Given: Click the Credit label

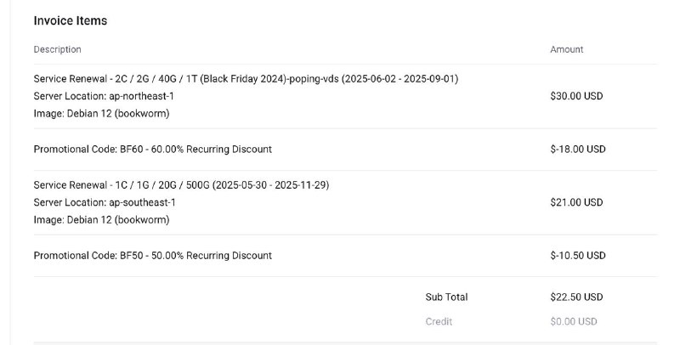Looking at the screenshot, I should point(439,321).
